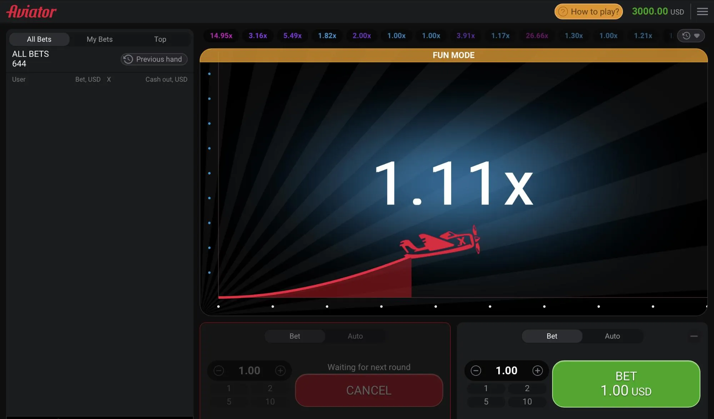Choose quick amount 10 in right panel
The image size is (714, 419).
click(x=527, y=402)
